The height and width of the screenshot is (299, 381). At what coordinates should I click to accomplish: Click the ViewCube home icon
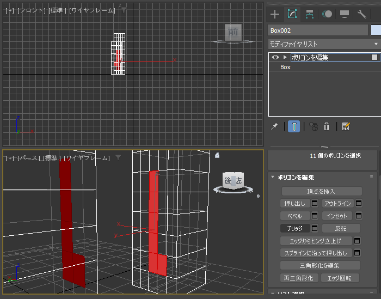tap(217, 155)
